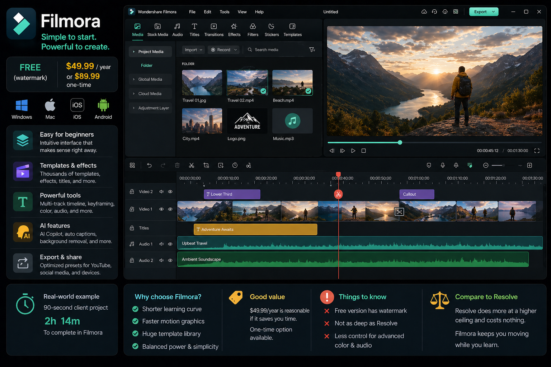Open the Tools menu

tap(225, 12)
